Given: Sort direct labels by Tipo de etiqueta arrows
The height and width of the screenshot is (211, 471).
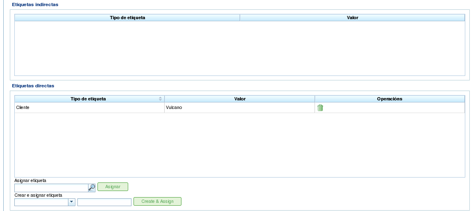Looking at the screenshot, I should (x=161, y=99).
